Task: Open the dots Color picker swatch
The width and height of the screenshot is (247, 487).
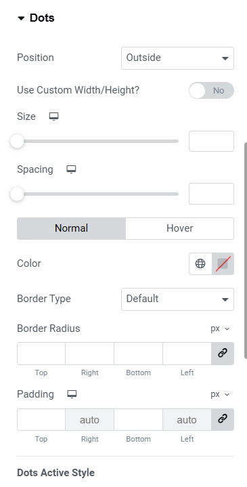Action: (x=223, y=263)
